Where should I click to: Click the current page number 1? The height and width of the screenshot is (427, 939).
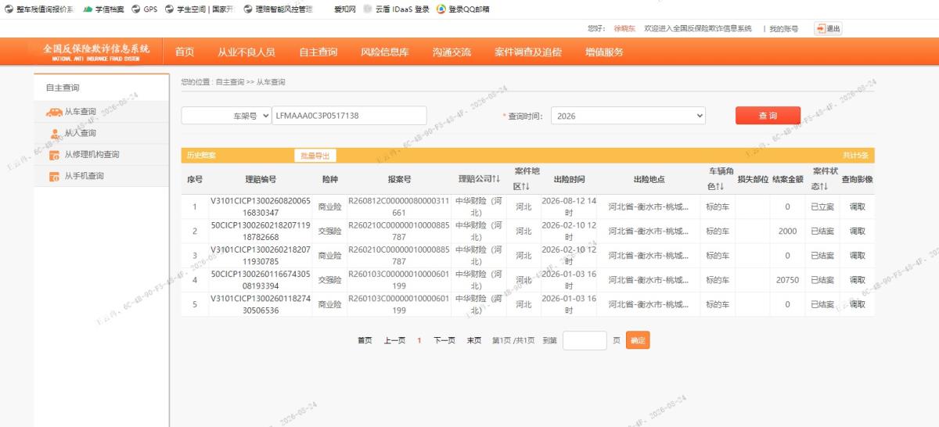point(419,340)
